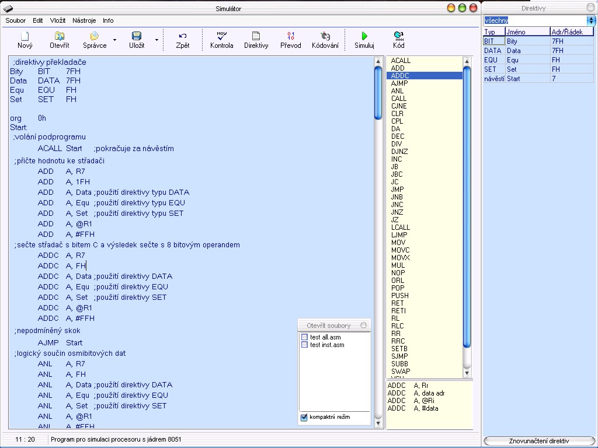Image resolution: width=598 pixels, height=448 pixels.
Task: Click the Nový (new file) toolbar icon
Action: point(25,37)
